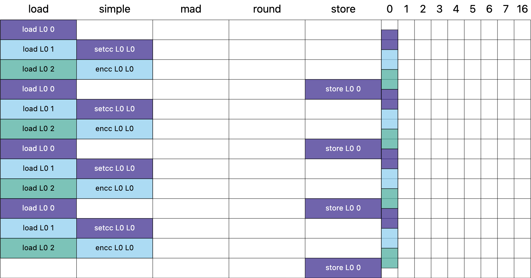Click the topmost 'store L0 0' cell
Viewport: 531px width, 278px height.
click(343, 89)
